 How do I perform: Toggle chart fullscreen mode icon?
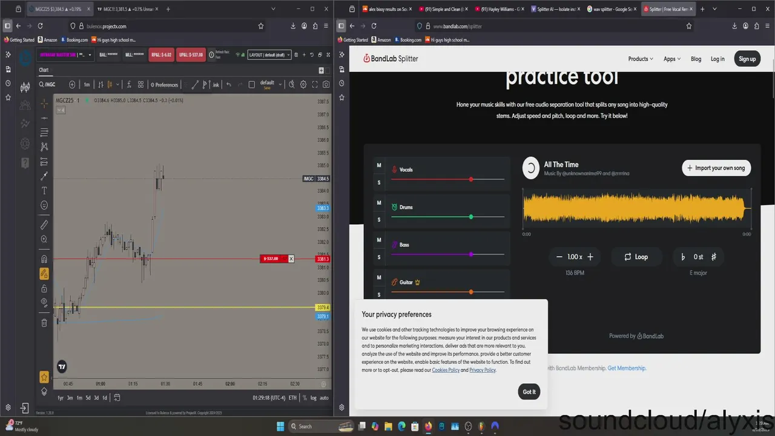(315, 85)
